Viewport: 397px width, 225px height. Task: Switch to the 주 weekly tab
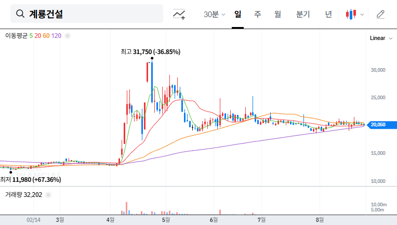[258, 14]
